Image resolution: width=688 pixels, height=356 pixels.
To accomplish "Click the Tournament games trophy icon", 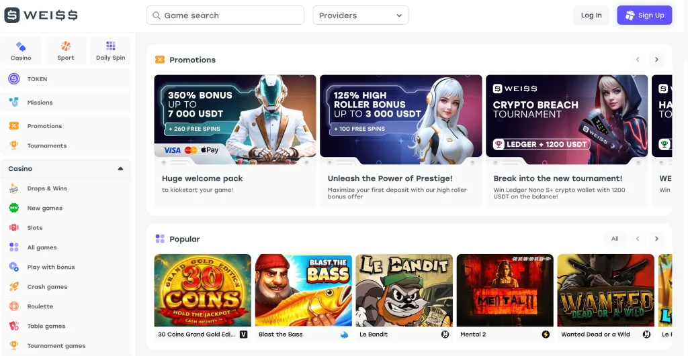I will point(14,345).
